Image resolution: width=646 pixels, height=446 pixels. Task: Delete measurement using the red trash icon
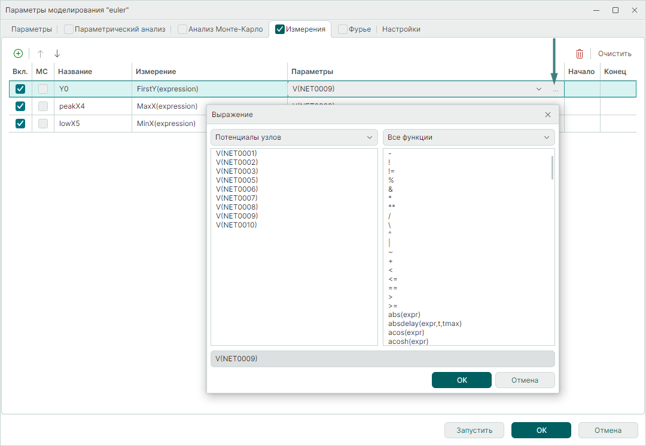click(x=579, y=54)
